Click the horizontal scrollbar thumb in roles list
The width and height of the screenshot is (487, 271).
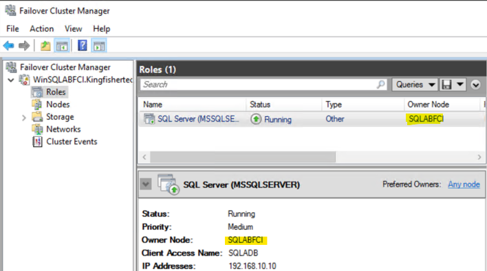pyautogui.click(x=243, y=157)
